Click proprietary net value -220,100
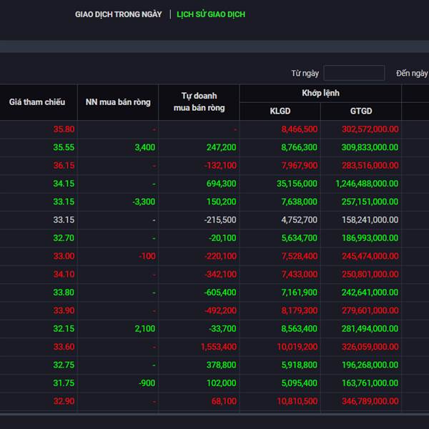The image size is (429, 429). coord(220,256)
